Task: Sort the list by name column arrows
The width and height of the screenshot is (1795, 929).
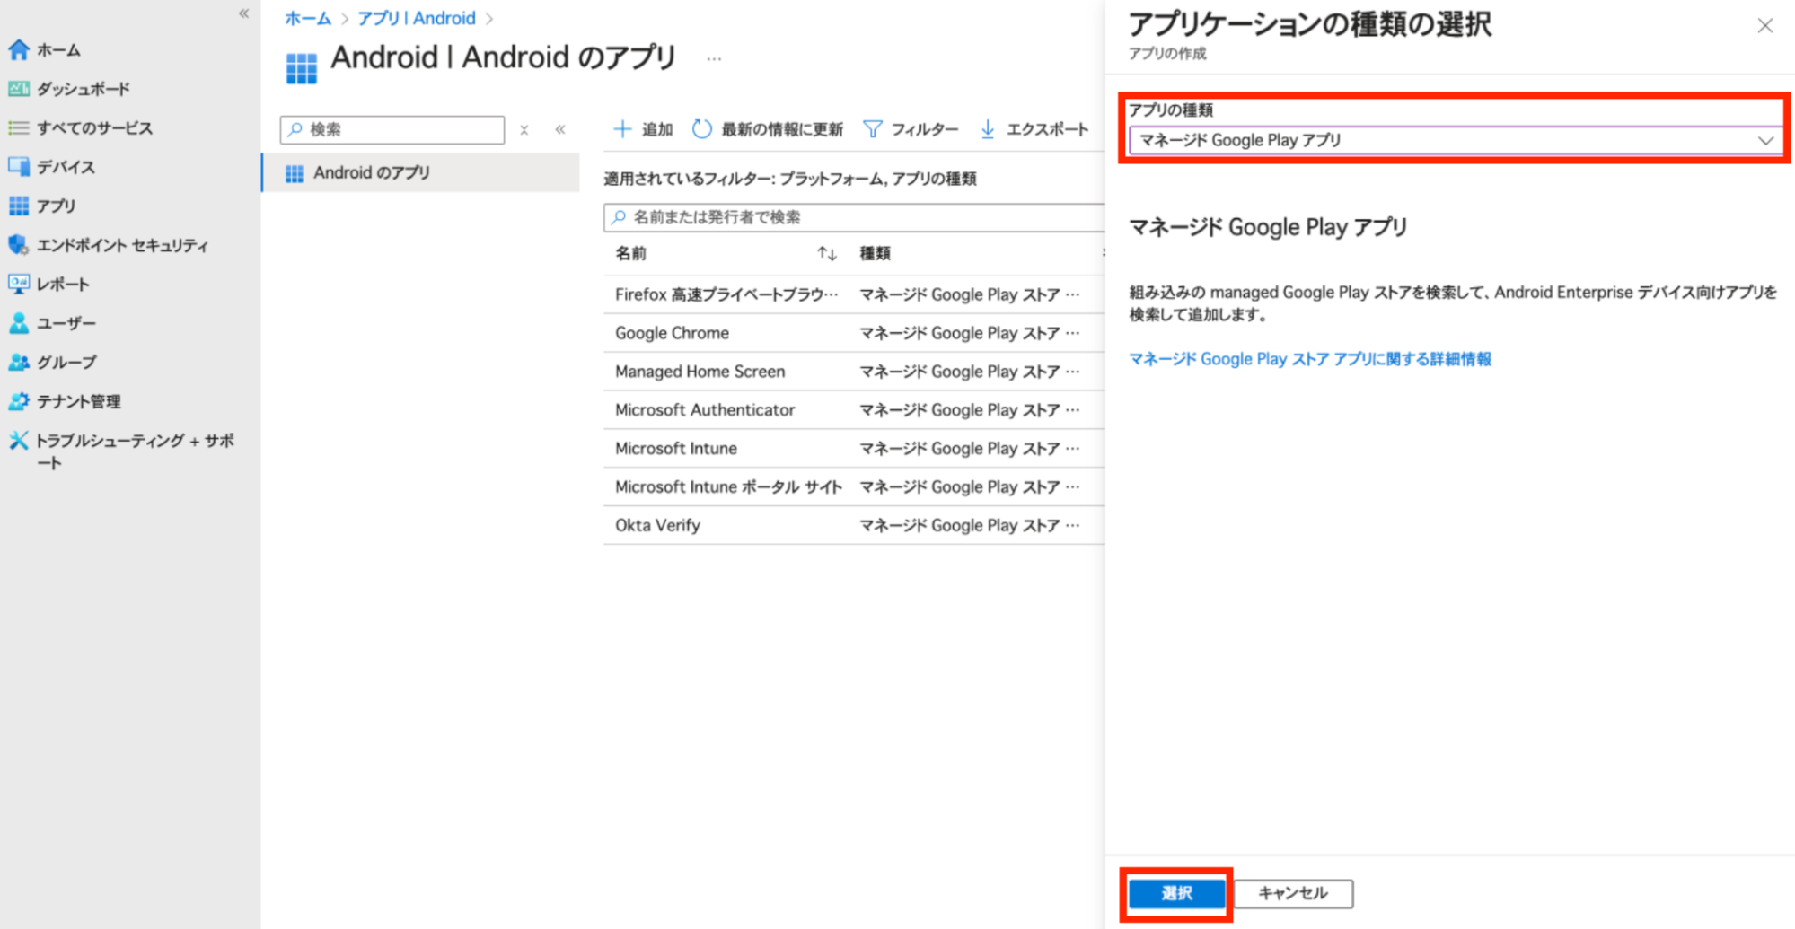Action: pyautogui.click(x=826, y=254)
